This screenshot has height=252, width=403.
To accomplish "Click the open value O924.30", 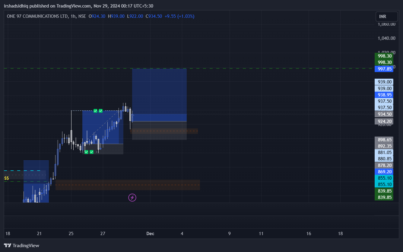I will click(97, 16).
